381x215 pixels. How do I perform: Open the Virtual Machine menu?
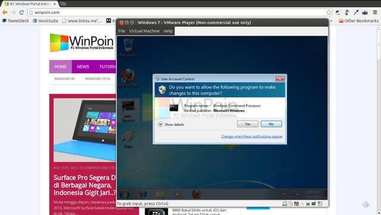[x=144, y=31]
